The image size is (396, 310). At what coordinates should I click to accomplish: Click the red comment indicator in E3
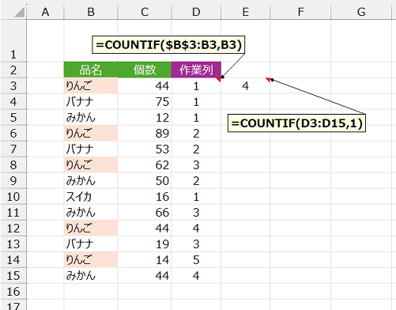pos(268,80)
